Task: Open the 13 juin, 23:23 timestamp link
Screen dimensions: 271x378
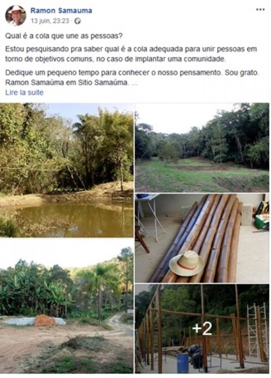Action: [x=50, y=21]
